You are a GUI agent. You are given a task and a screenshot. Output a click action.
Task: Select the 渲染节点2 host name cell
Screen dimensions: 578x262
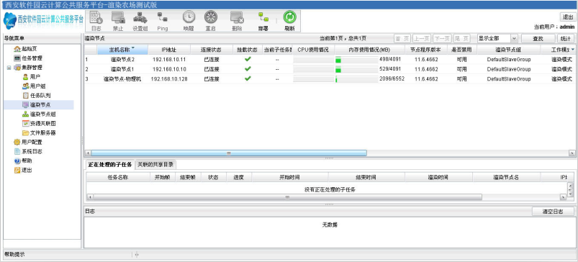click(x=122, y=59)
